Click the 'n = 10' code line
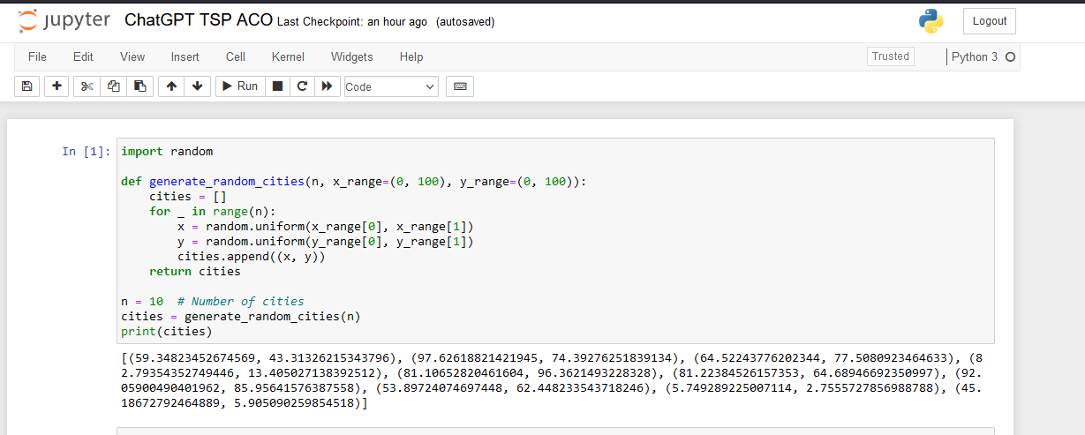This screenshot has height=435, width=1085. (213, 302)
